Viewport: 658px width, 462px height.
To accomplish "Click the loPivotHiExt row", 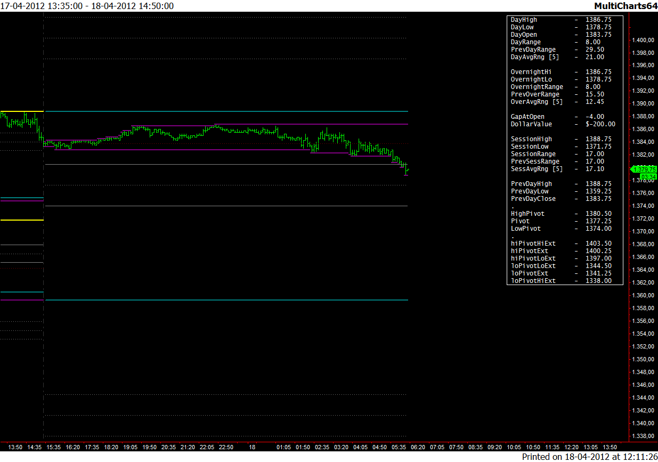I will tap(561, 281).
